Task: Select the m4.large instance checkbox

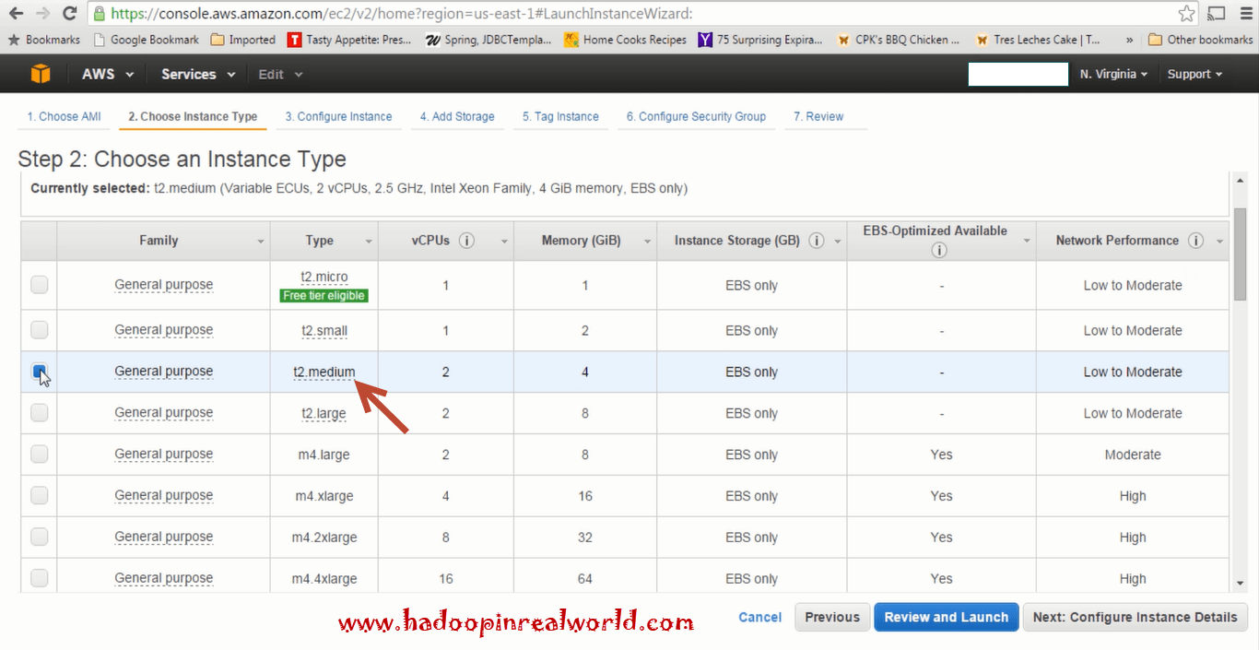Action: tap(39, 454)
